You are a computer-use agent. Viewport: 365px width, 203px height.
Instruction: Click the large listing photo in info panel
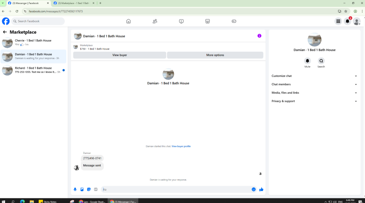point(314,40)
